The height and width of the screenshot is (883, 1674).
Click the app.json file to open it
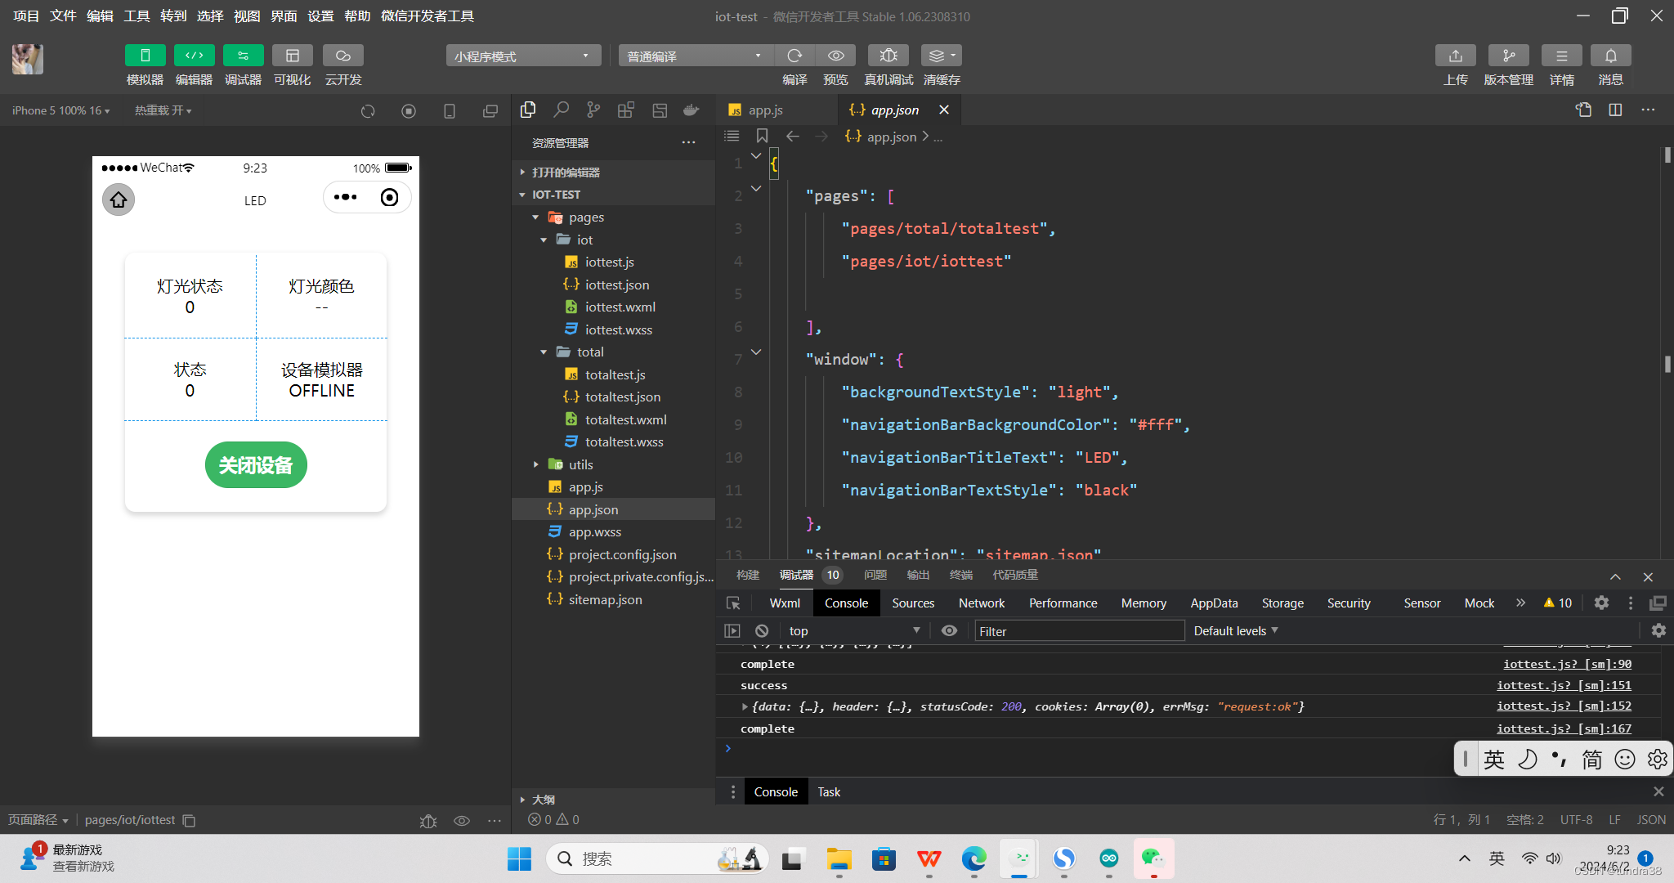pos(593,509)
